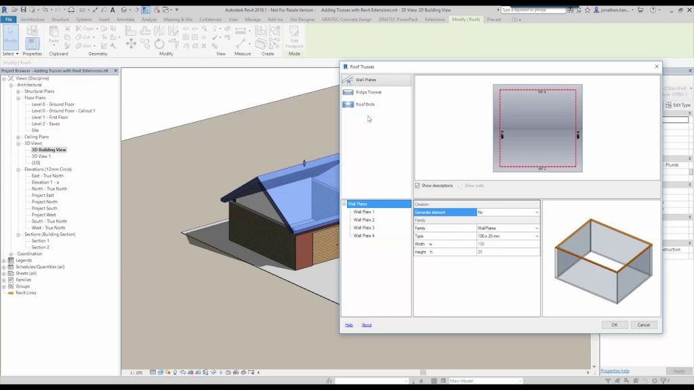Click the signed-in user jonathan.han icon
Viewport: 694px width, 390px height.
[596, 9]
